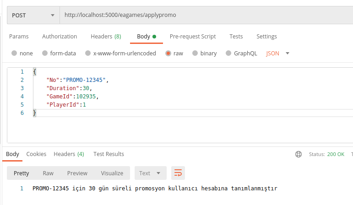Image resolution: width=353 pixels, height=205 pixels.
Task: Click the "GameId":102935 line
Action: [72, 96]
